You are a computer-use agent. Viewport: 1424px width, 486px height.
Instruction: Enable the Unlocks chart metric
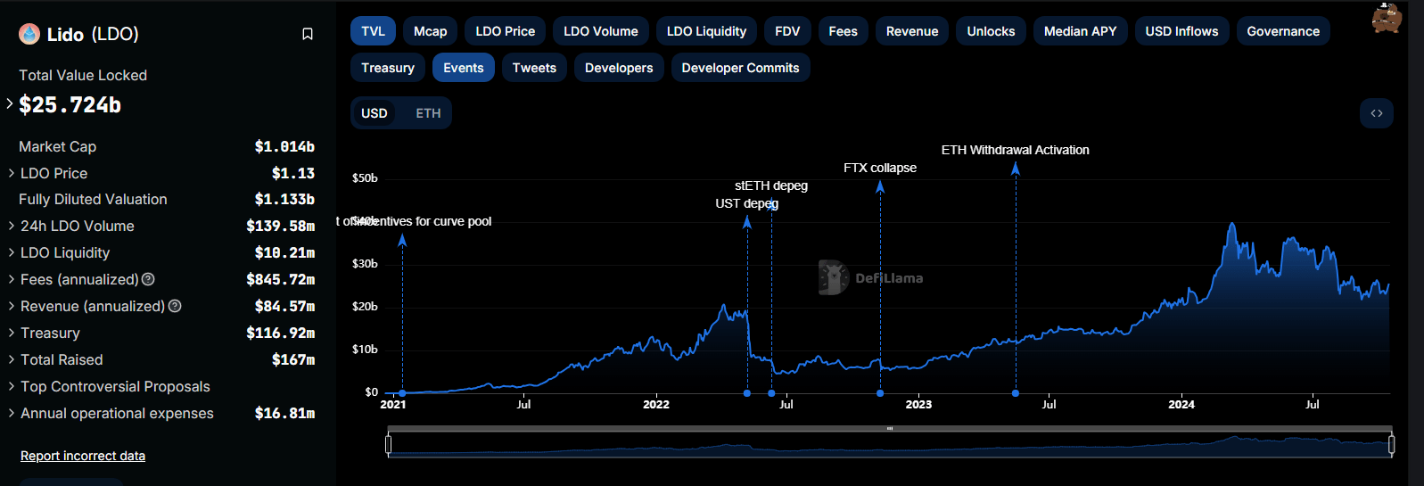(x=991, y=31)
